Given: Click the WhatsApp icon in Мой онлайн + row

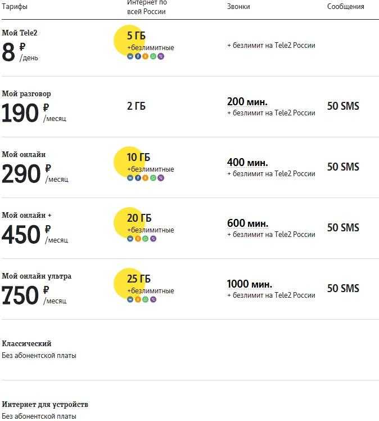Looking at the screenshot, I should tap(146, 239).
